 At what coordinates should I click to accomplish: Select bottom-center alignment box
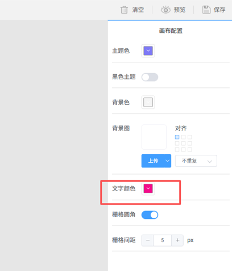(183, 150)
